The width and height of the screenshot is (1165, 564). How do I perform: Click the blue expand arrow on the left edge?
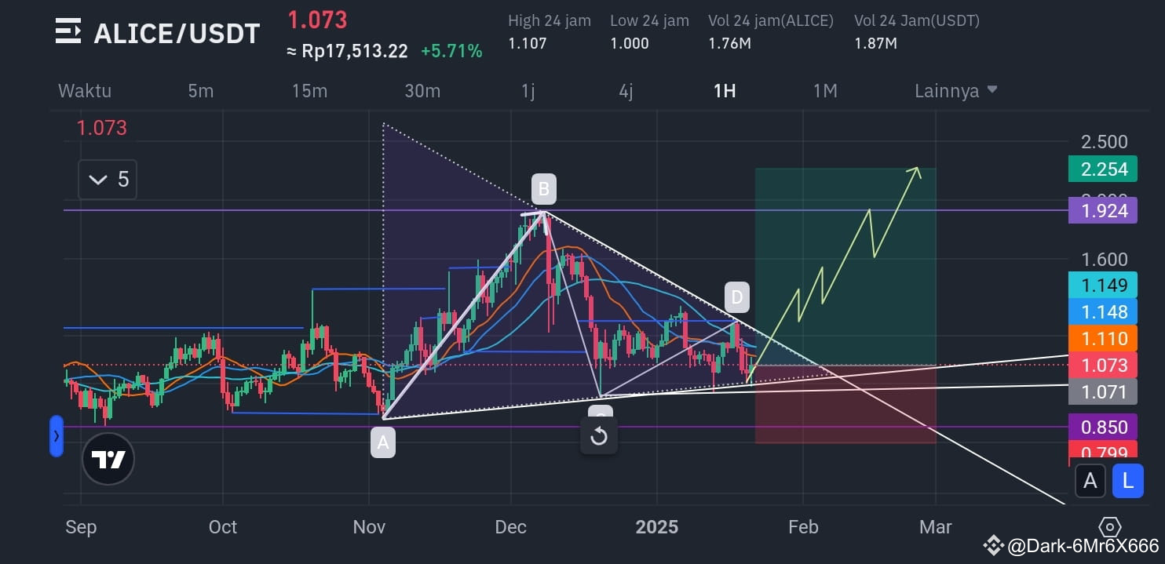click(56, 437)
